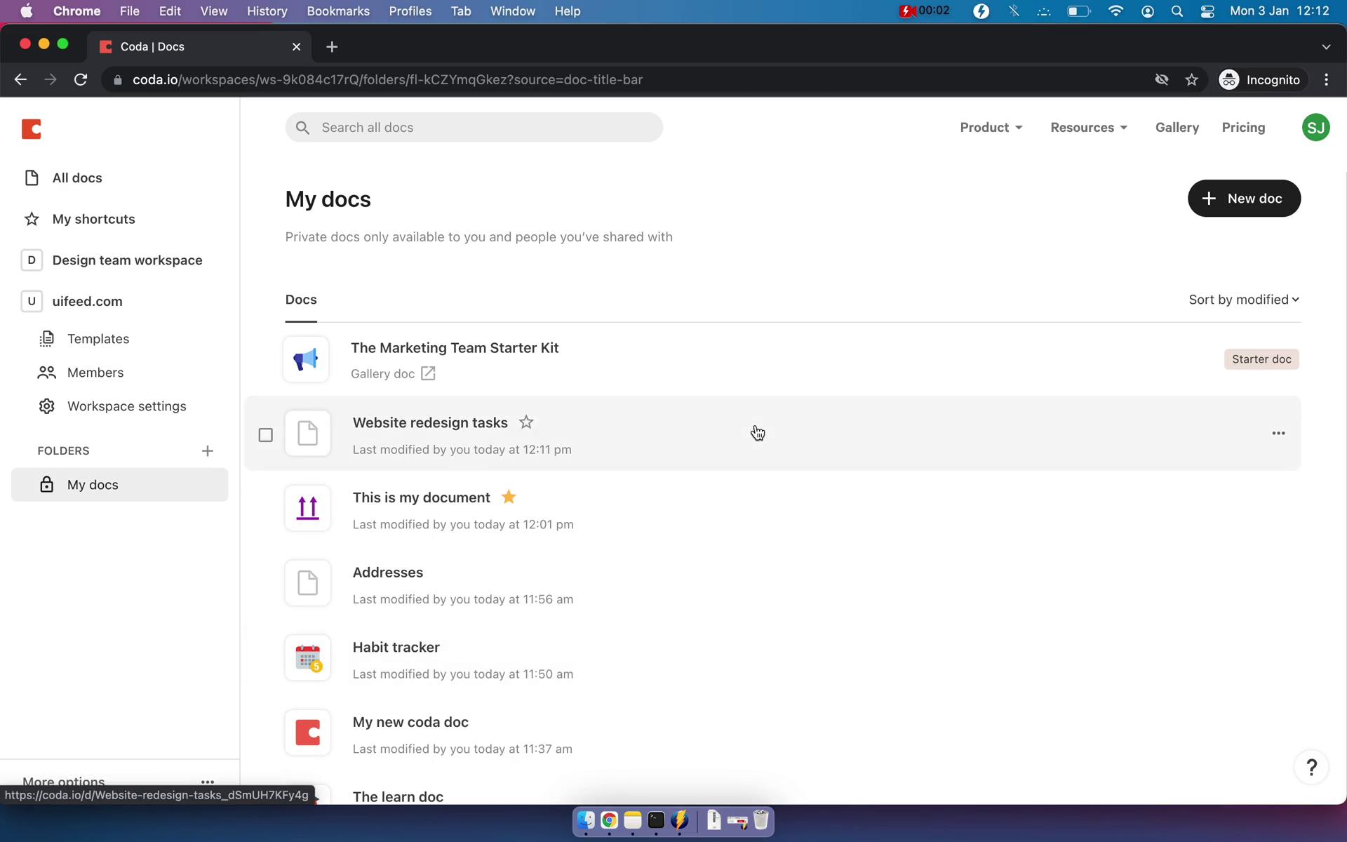Click the My new coda doc Coda icon
The image size is (1347, 842).
tap(309, 731)
